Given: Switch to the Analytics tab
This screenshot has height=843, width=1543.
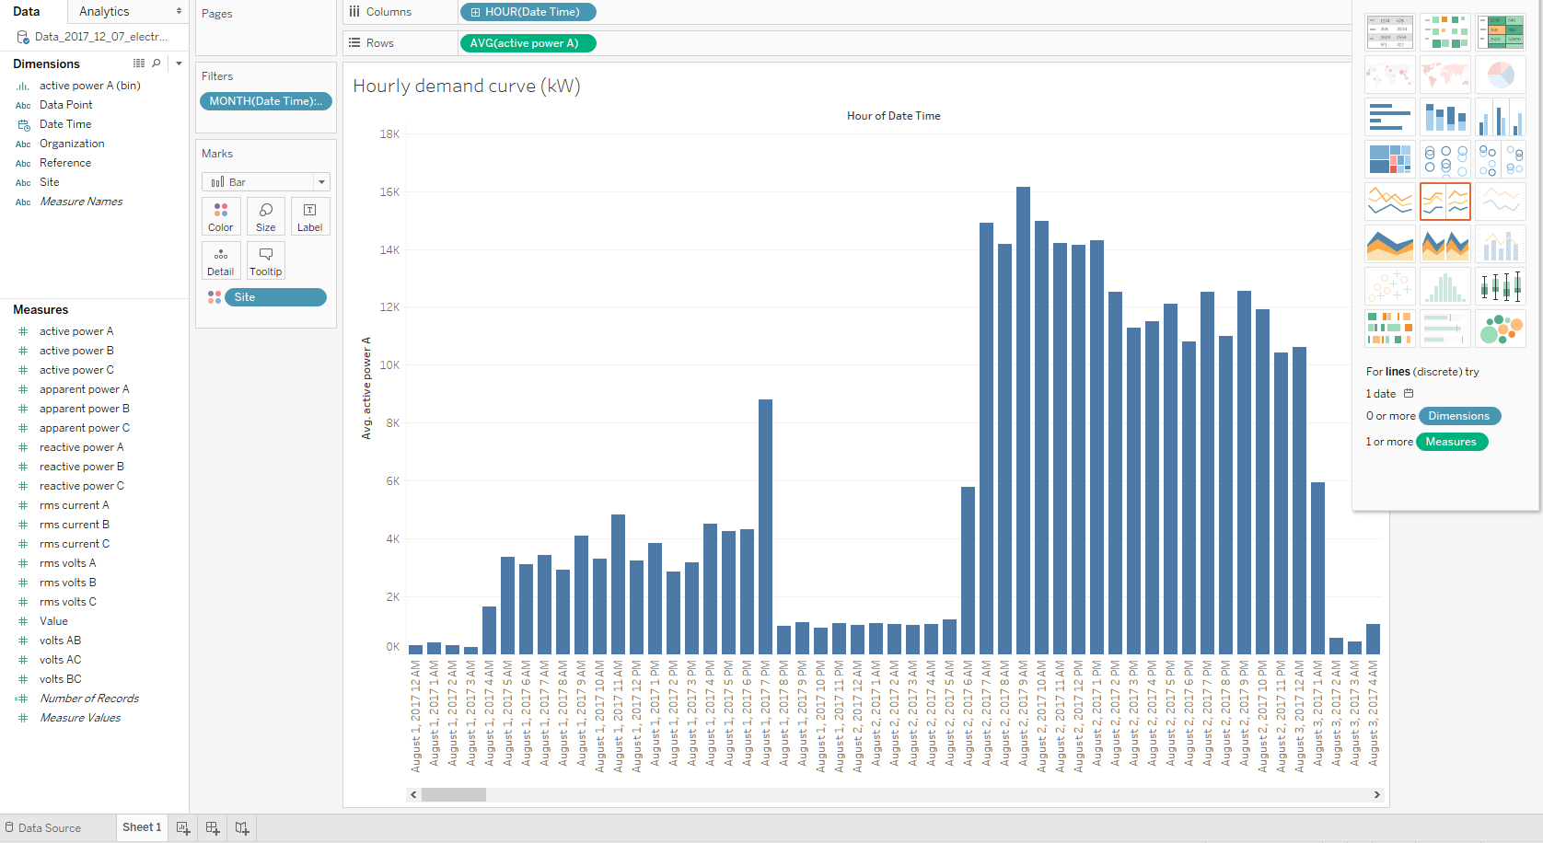Looking at the screenshot, I should pyautogui.click(x=104, y=12).
